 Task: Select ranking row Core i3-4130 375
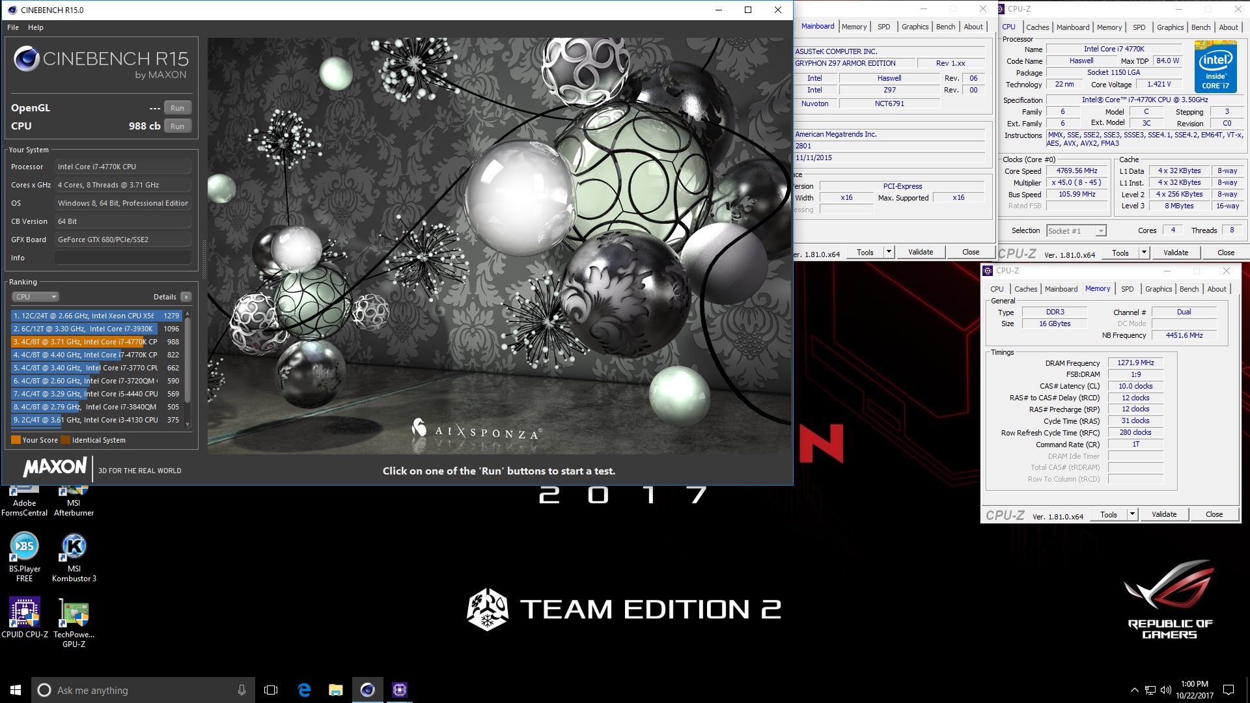pyautogui.click(x=96, y=420)
